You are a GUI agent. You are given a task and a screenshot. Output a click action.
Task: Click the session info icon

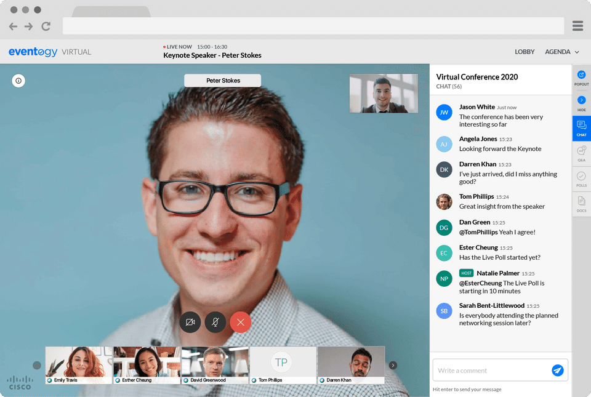click(x=18, y=81)
